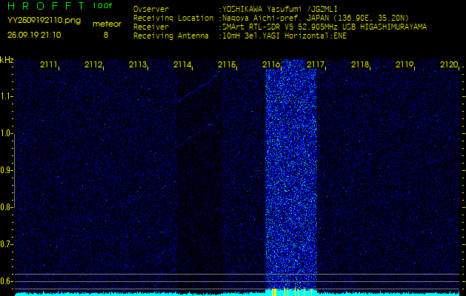Viewport: 466px width, 296px height.
Task: Click the 'Receiving Antenna' field label
Action: (171, 36)
